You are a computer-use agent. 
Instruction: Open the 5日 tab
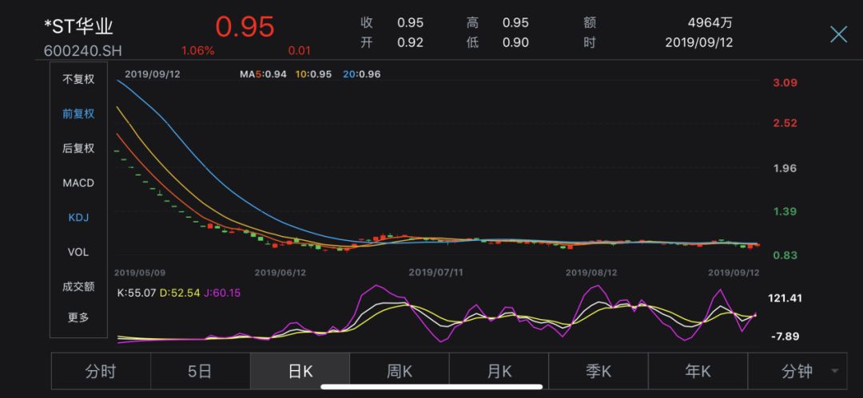click(x=201, y=372)
